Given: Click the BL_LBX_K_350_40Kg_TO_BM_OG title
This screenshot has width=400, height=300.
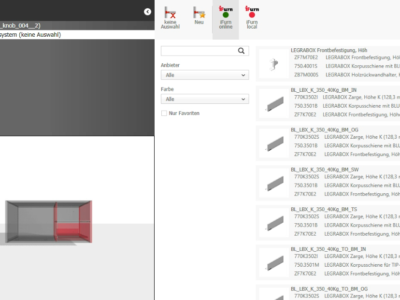Looking at the screenshot, I should pyautogui.click(x=329, y=289).
